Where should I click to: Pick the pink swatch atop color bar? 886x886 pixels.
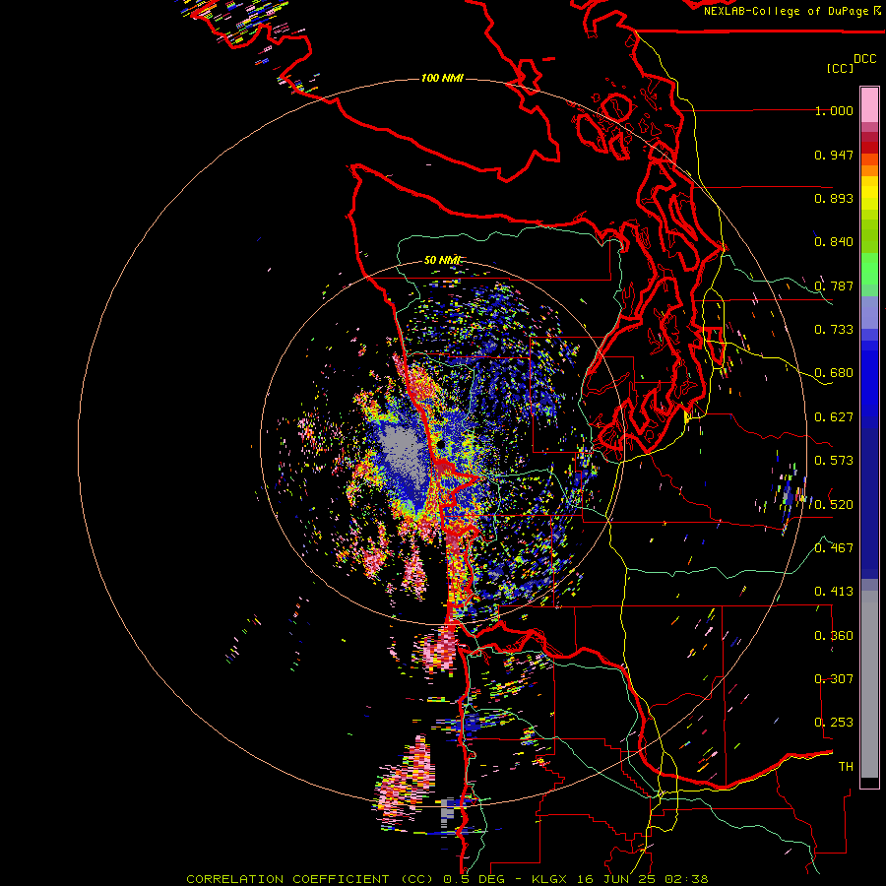pyautogui.click(x=869, y=104)
